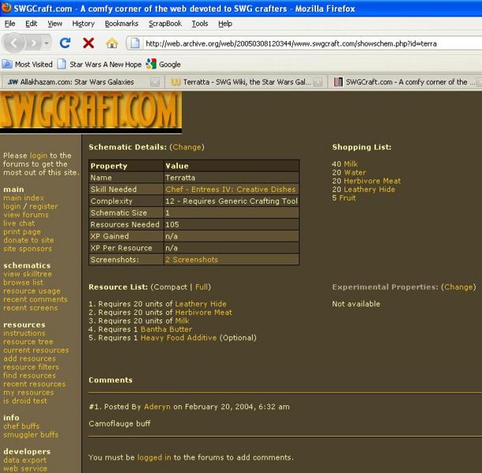Close the Terratta SWG Wiki tab
This screenshot has height=473, width=482.
pyautogui.click(x=318, y=81)
